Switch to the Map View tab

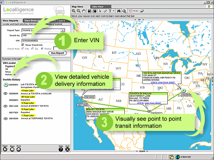point(78,7)
